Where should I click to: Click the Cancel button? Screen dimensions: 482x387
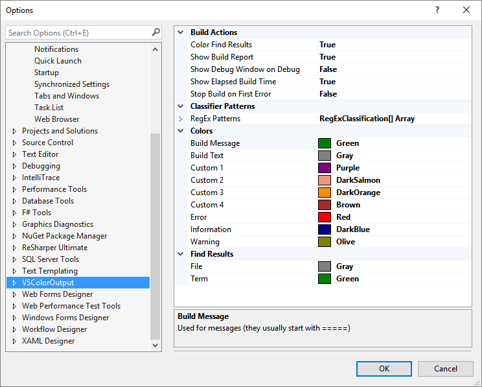[x=445, y=369]
